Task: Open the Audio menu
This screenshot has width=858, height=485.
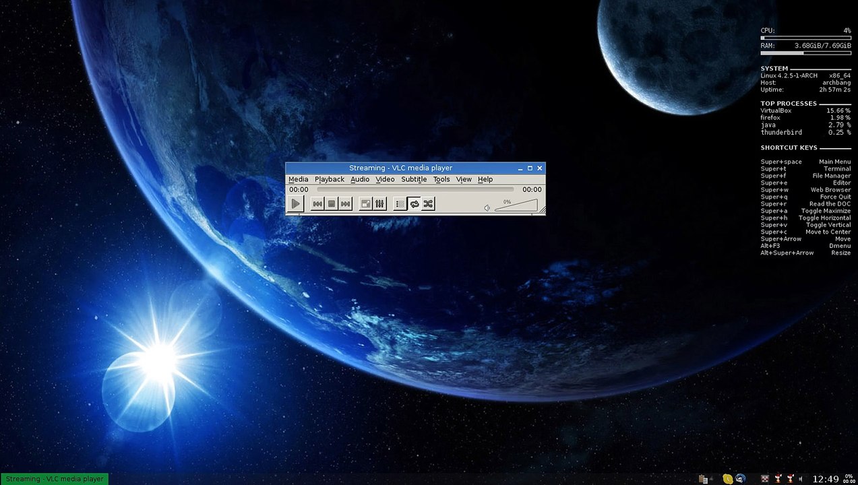Action: click(x=360, y=179)
